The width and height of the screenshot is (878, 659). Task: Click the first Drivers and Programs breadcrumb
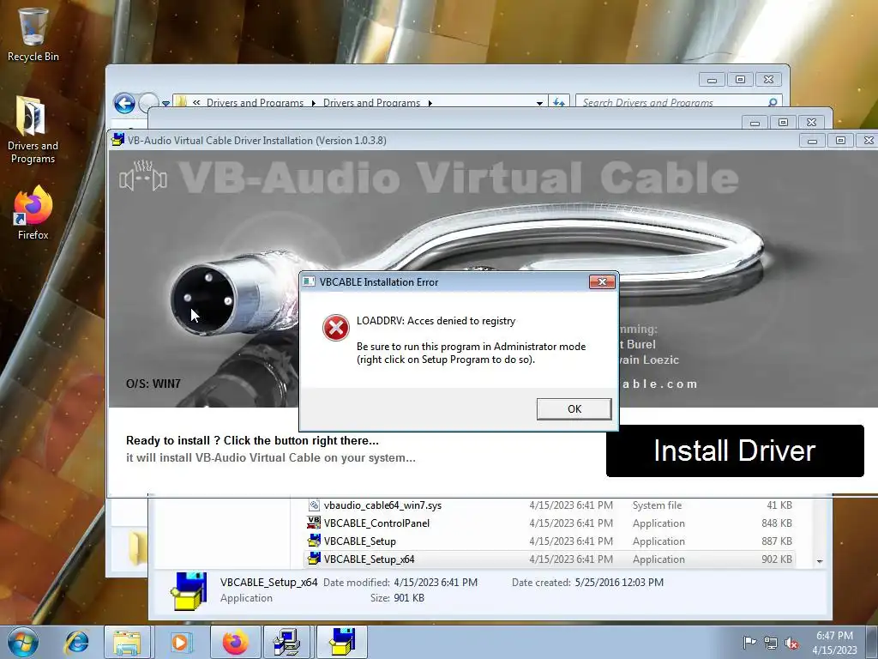pos(255,103)
